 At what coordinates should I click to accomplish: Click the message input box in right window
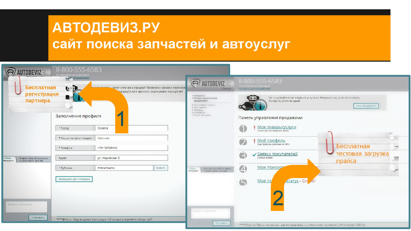pyautogui.click(x=210, y=213)
